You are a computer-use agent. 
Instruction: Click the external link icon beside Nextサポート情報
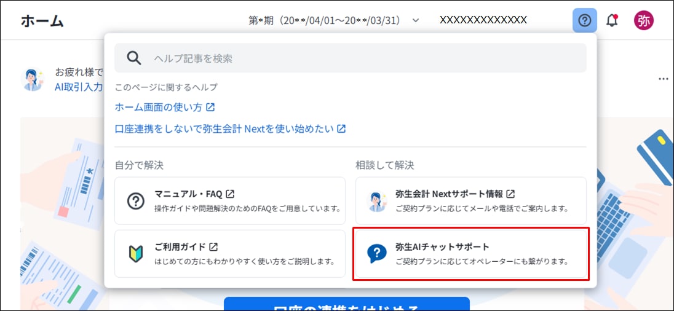tap(510, 194)
